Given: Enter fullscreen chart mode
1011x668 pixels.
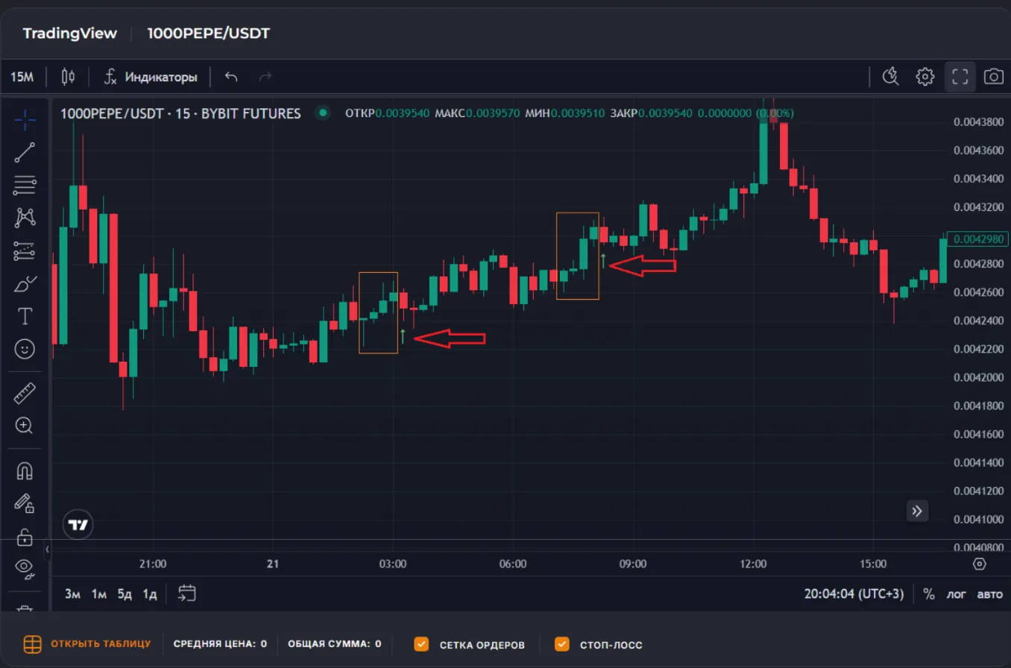Looking at the screenshot, I should coord(960,76).
